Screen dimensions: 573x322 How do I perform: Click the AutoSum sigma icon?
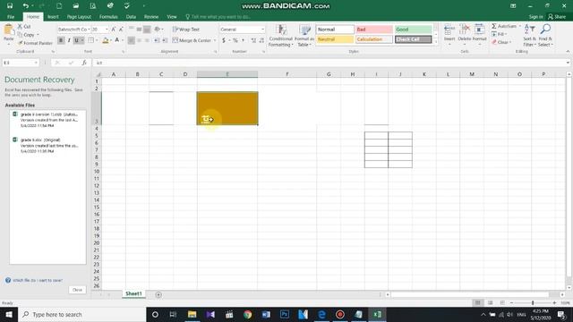click(x=494, y=26)
